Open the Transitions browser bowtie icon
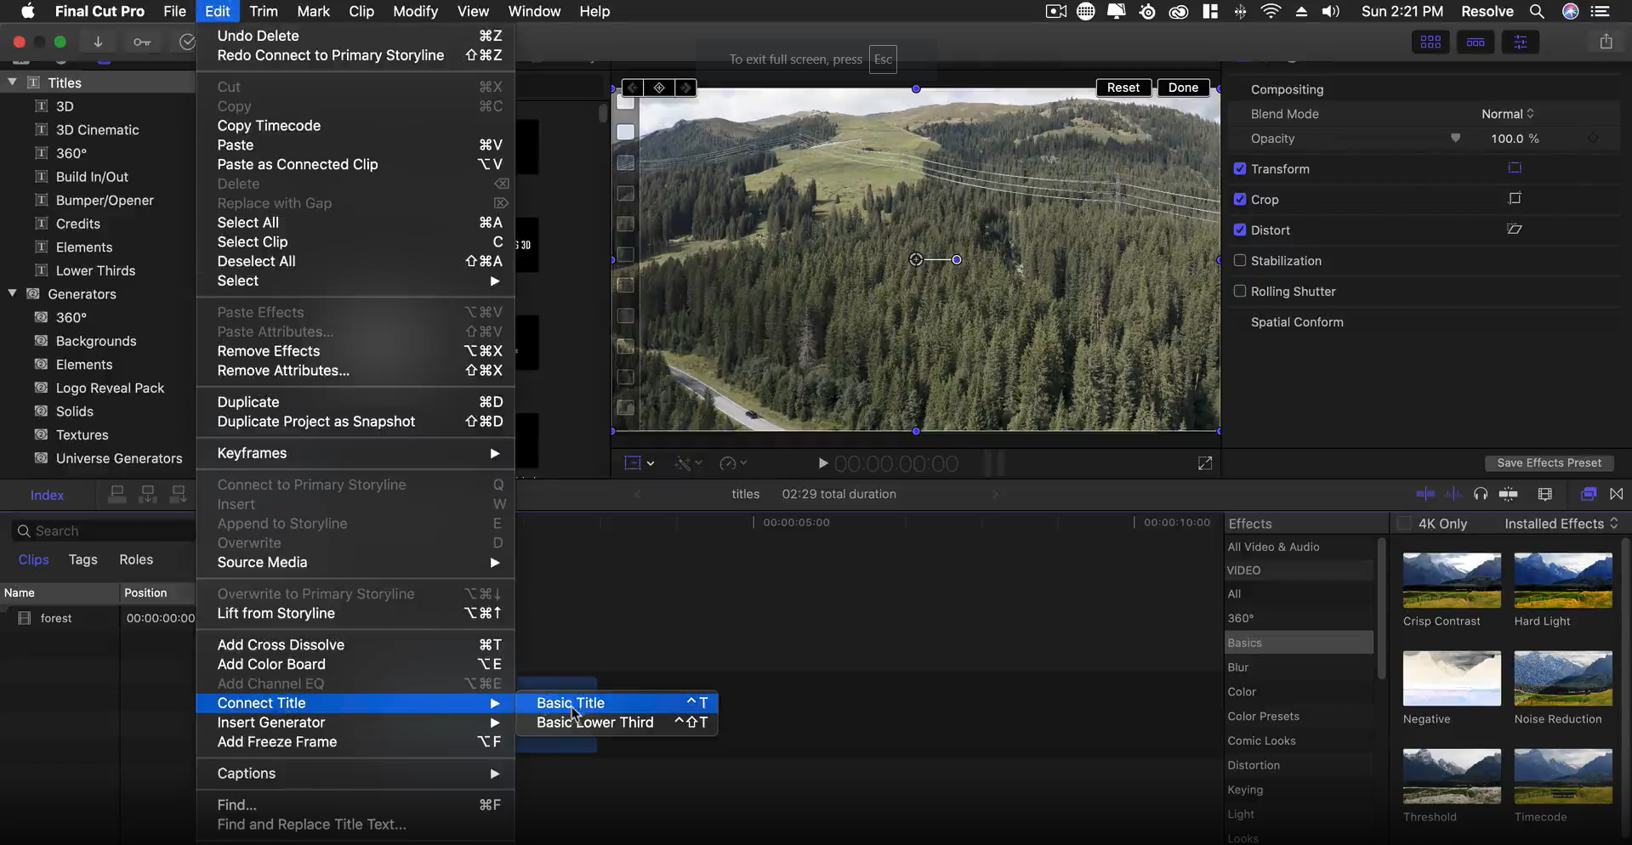1632x845 pixels. [1617, 494]
